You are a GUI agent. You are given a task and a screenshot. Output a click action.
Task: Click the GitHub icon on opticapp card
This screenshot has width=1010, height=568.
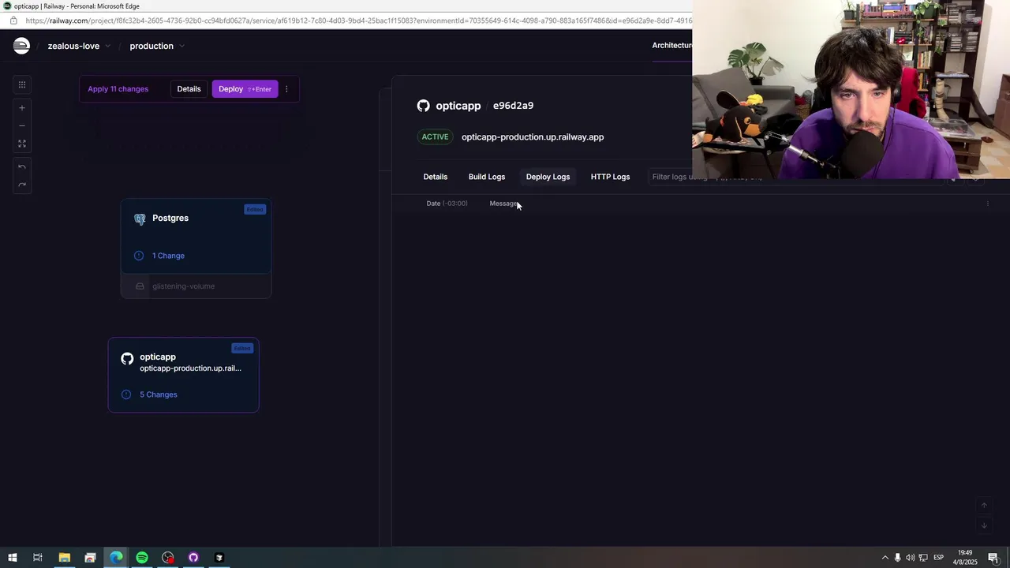point(127,359)
